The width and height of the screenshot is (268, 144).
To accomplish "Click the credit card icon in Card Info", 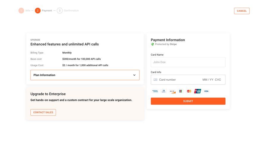I will 155,80.
